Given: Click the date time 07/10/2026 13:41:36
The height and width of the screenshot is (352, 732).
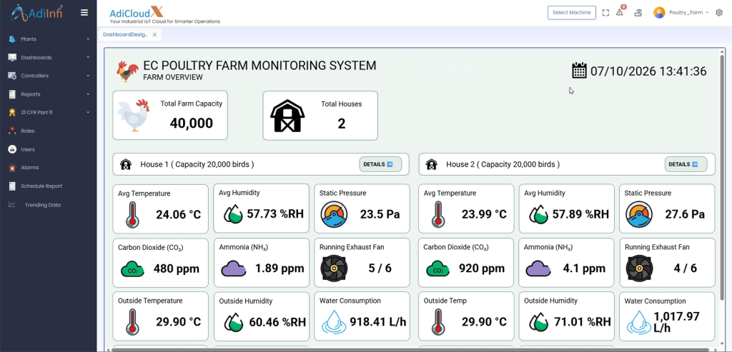Looking at the screenshot, I should pyautogui.click(x=648, y=71).
